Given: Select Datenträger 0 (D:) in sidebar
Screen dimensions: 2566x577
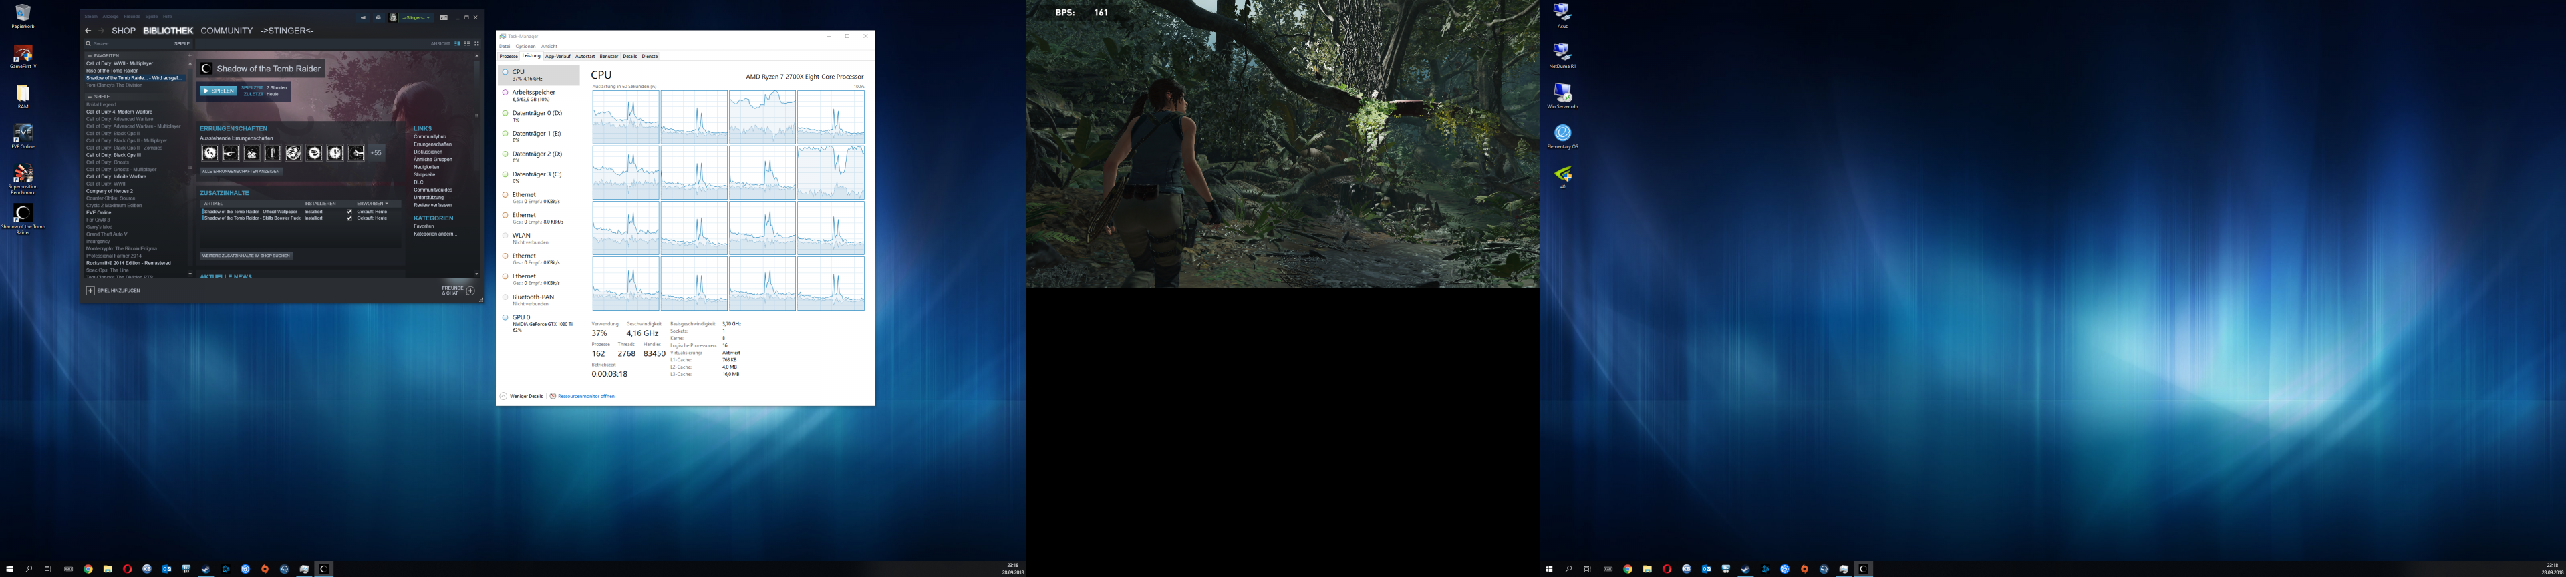Looking at the screenshot, I should click(539, 116).
